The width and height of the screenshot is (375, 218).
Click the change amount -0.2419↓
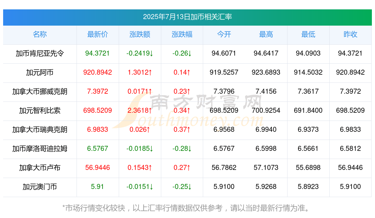pos(140,53)
